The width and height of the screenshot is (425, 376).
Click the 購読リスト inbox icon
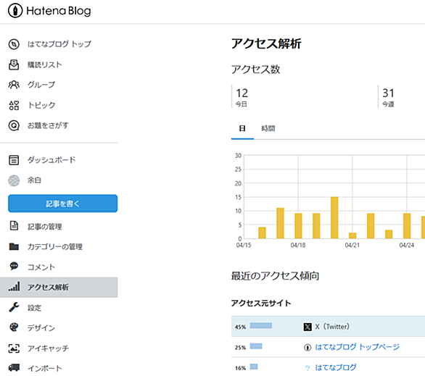point(14,64)
